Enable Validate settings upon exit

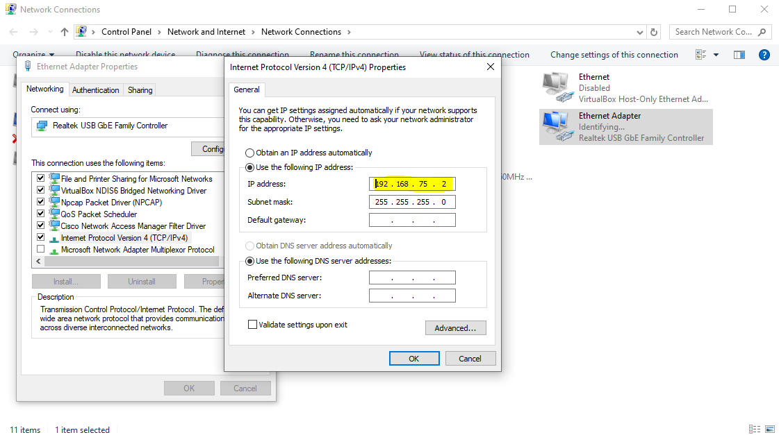pyautogui.click(x=253, y=325)
